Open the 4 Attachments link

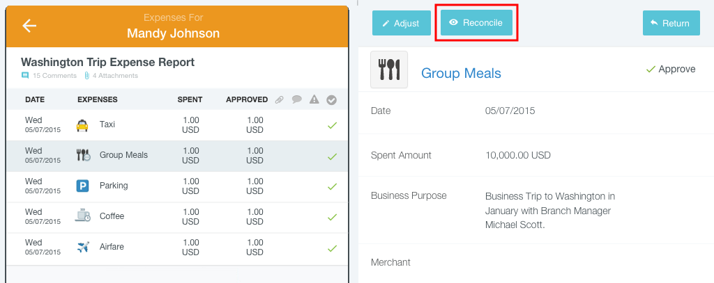tap(111, 76)
